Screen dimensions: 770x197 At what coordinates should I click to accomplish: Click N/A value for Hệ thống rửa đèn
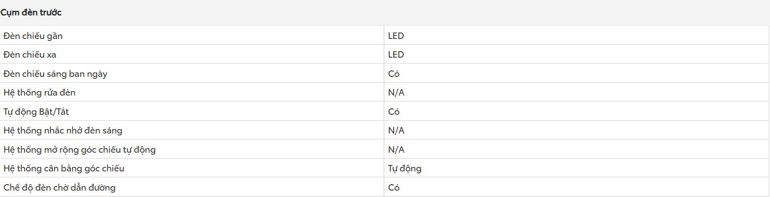pos(396,93)
